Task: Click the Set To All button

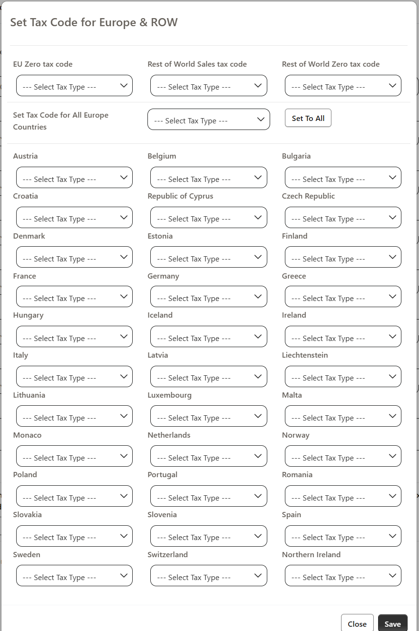Action: [x=308, y=118]
